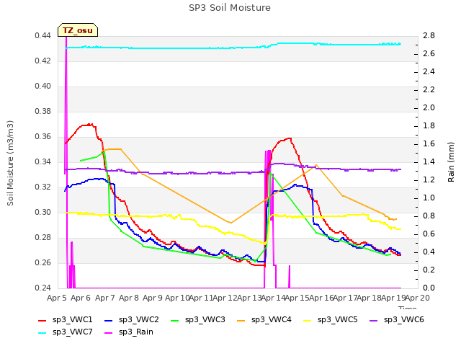Screen dimensions: 461x346
Task: Click green swatch beside sp3_VWC3
Action: 175,320
